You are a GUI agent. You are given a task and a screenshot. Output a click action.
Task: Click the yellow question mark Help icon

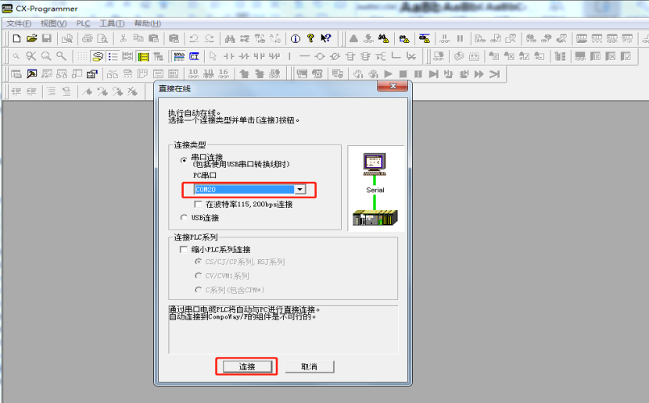click(310, 38)
